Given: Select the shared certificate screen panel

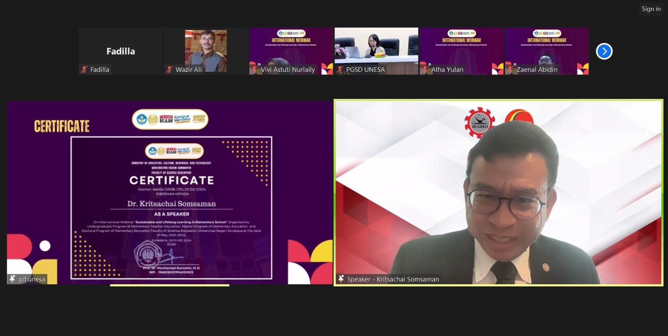Looking at the screenshot, I should coord(170,192).
